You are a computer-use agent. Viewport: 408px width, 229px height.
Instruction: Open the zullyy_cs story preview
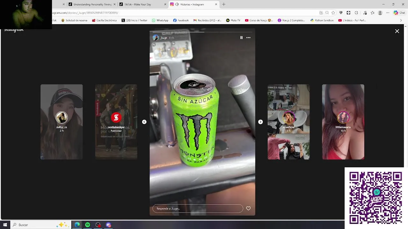pyautogui.click(x=62, y=122)
